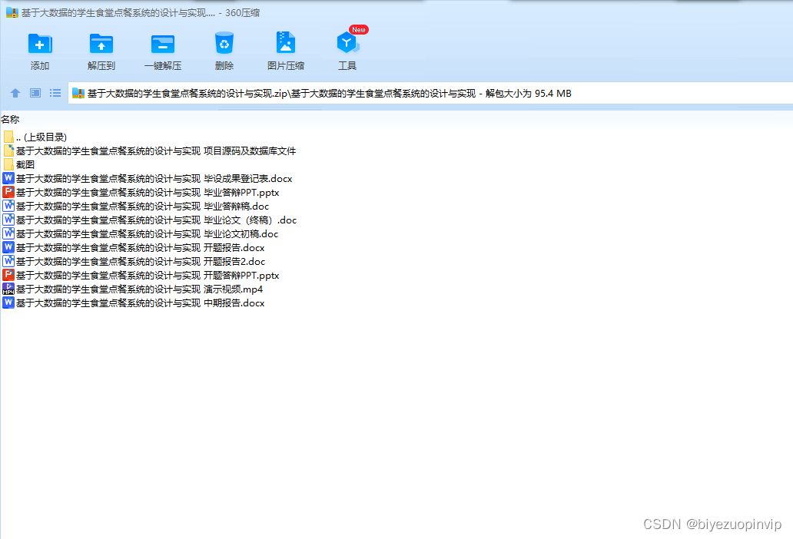
Task: Select the 截图 folder name
Action: [x=25, y=164]
